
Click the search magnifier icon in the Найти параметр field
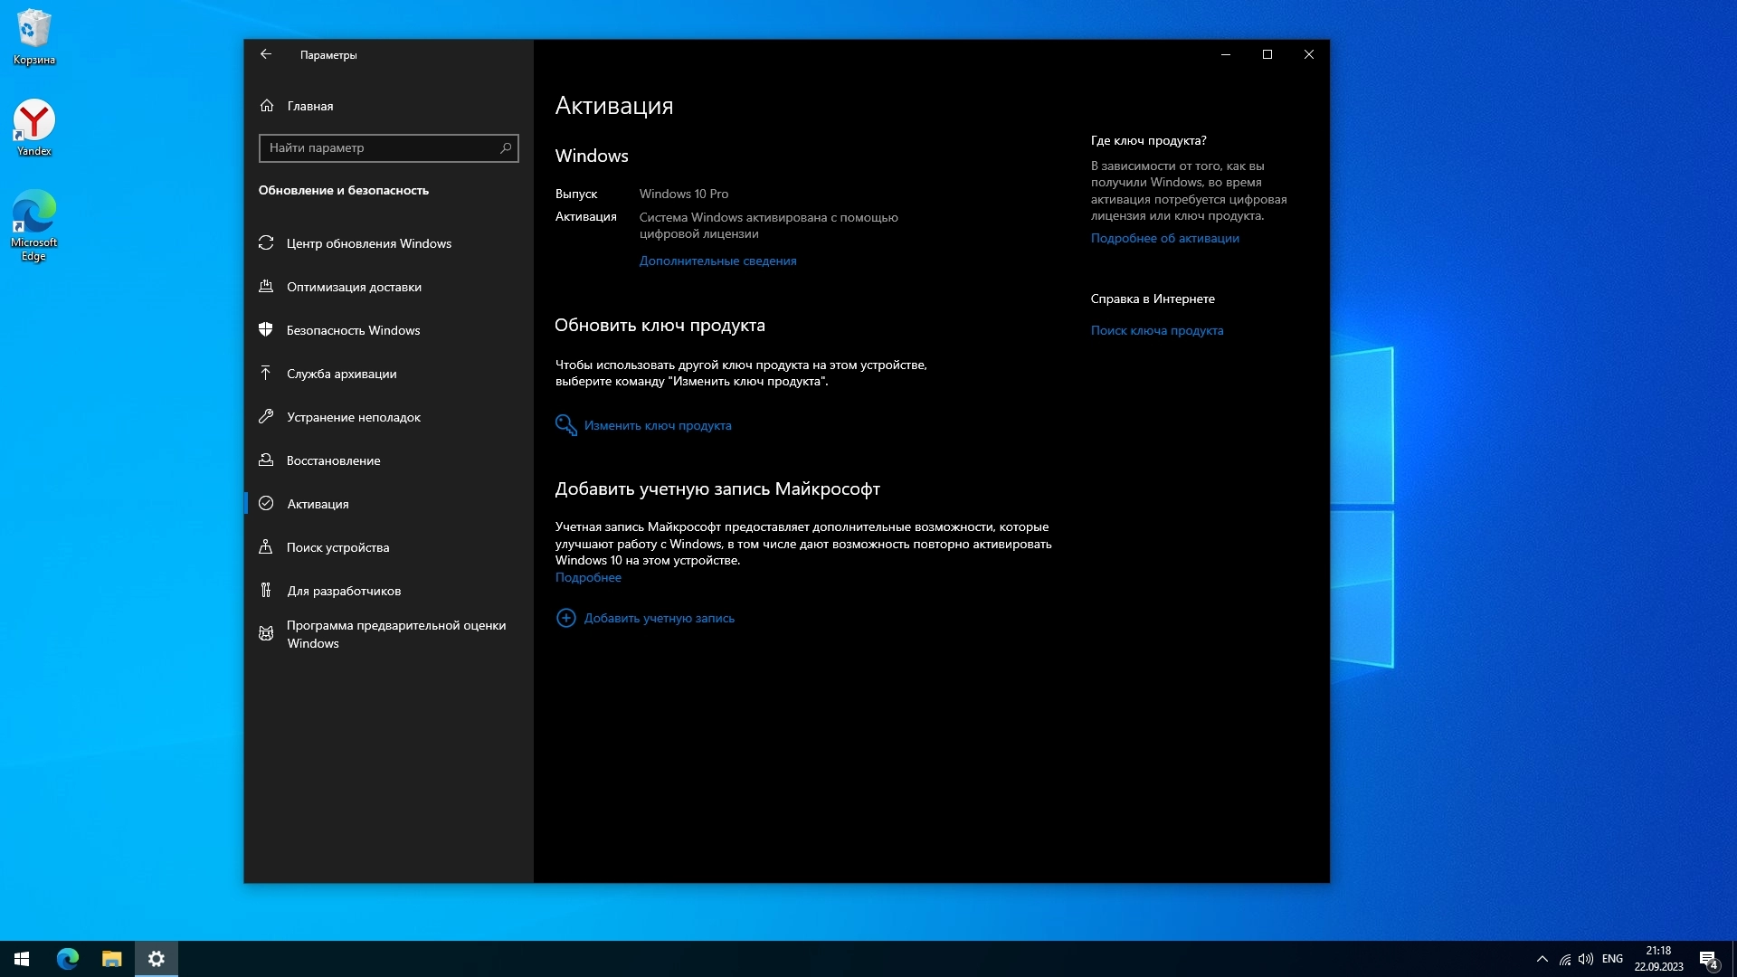pos(506,147)
